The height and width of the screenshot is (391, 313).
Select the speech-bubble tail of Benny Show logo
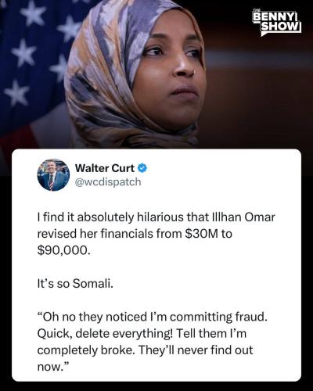coord(264,34)
